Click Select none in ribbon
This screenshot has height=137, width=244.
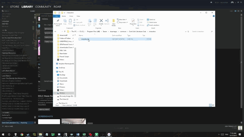151,22
